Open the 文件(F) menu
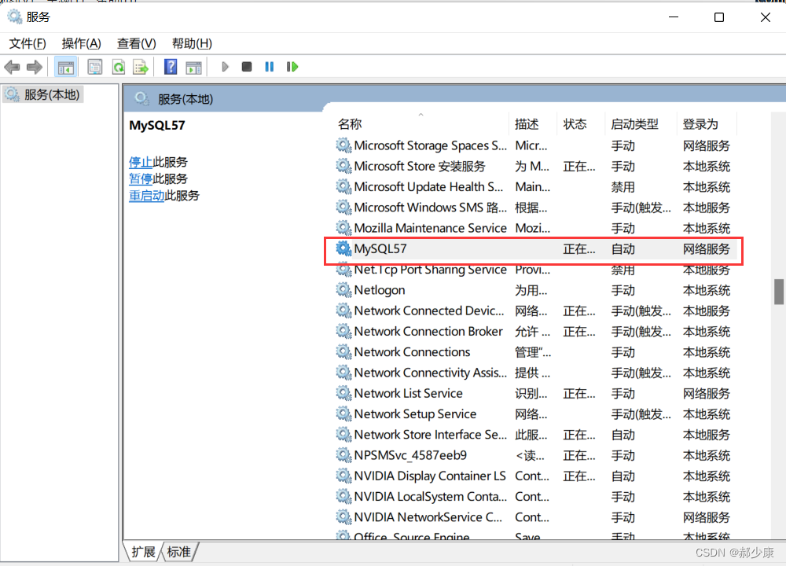786x566 pixels. click(28, 43)
